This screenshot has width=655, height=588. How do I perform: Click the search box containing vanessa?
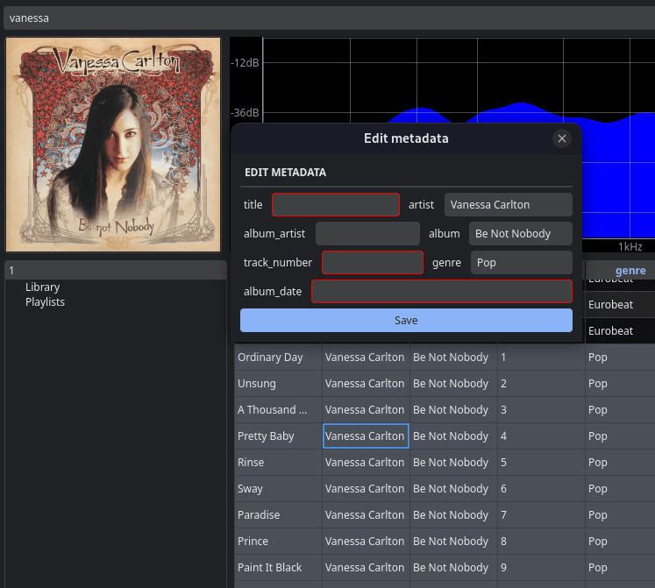(329, 18)
